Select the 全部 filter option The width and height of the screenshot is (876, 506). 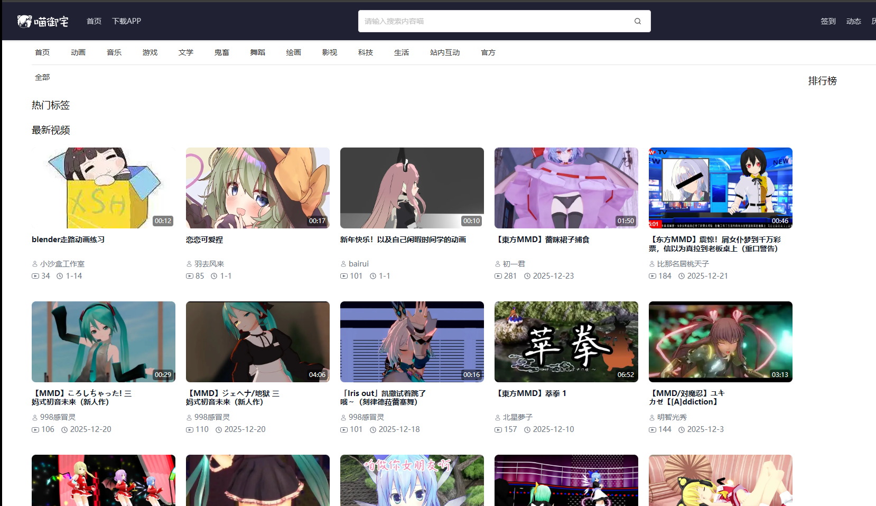42,77
